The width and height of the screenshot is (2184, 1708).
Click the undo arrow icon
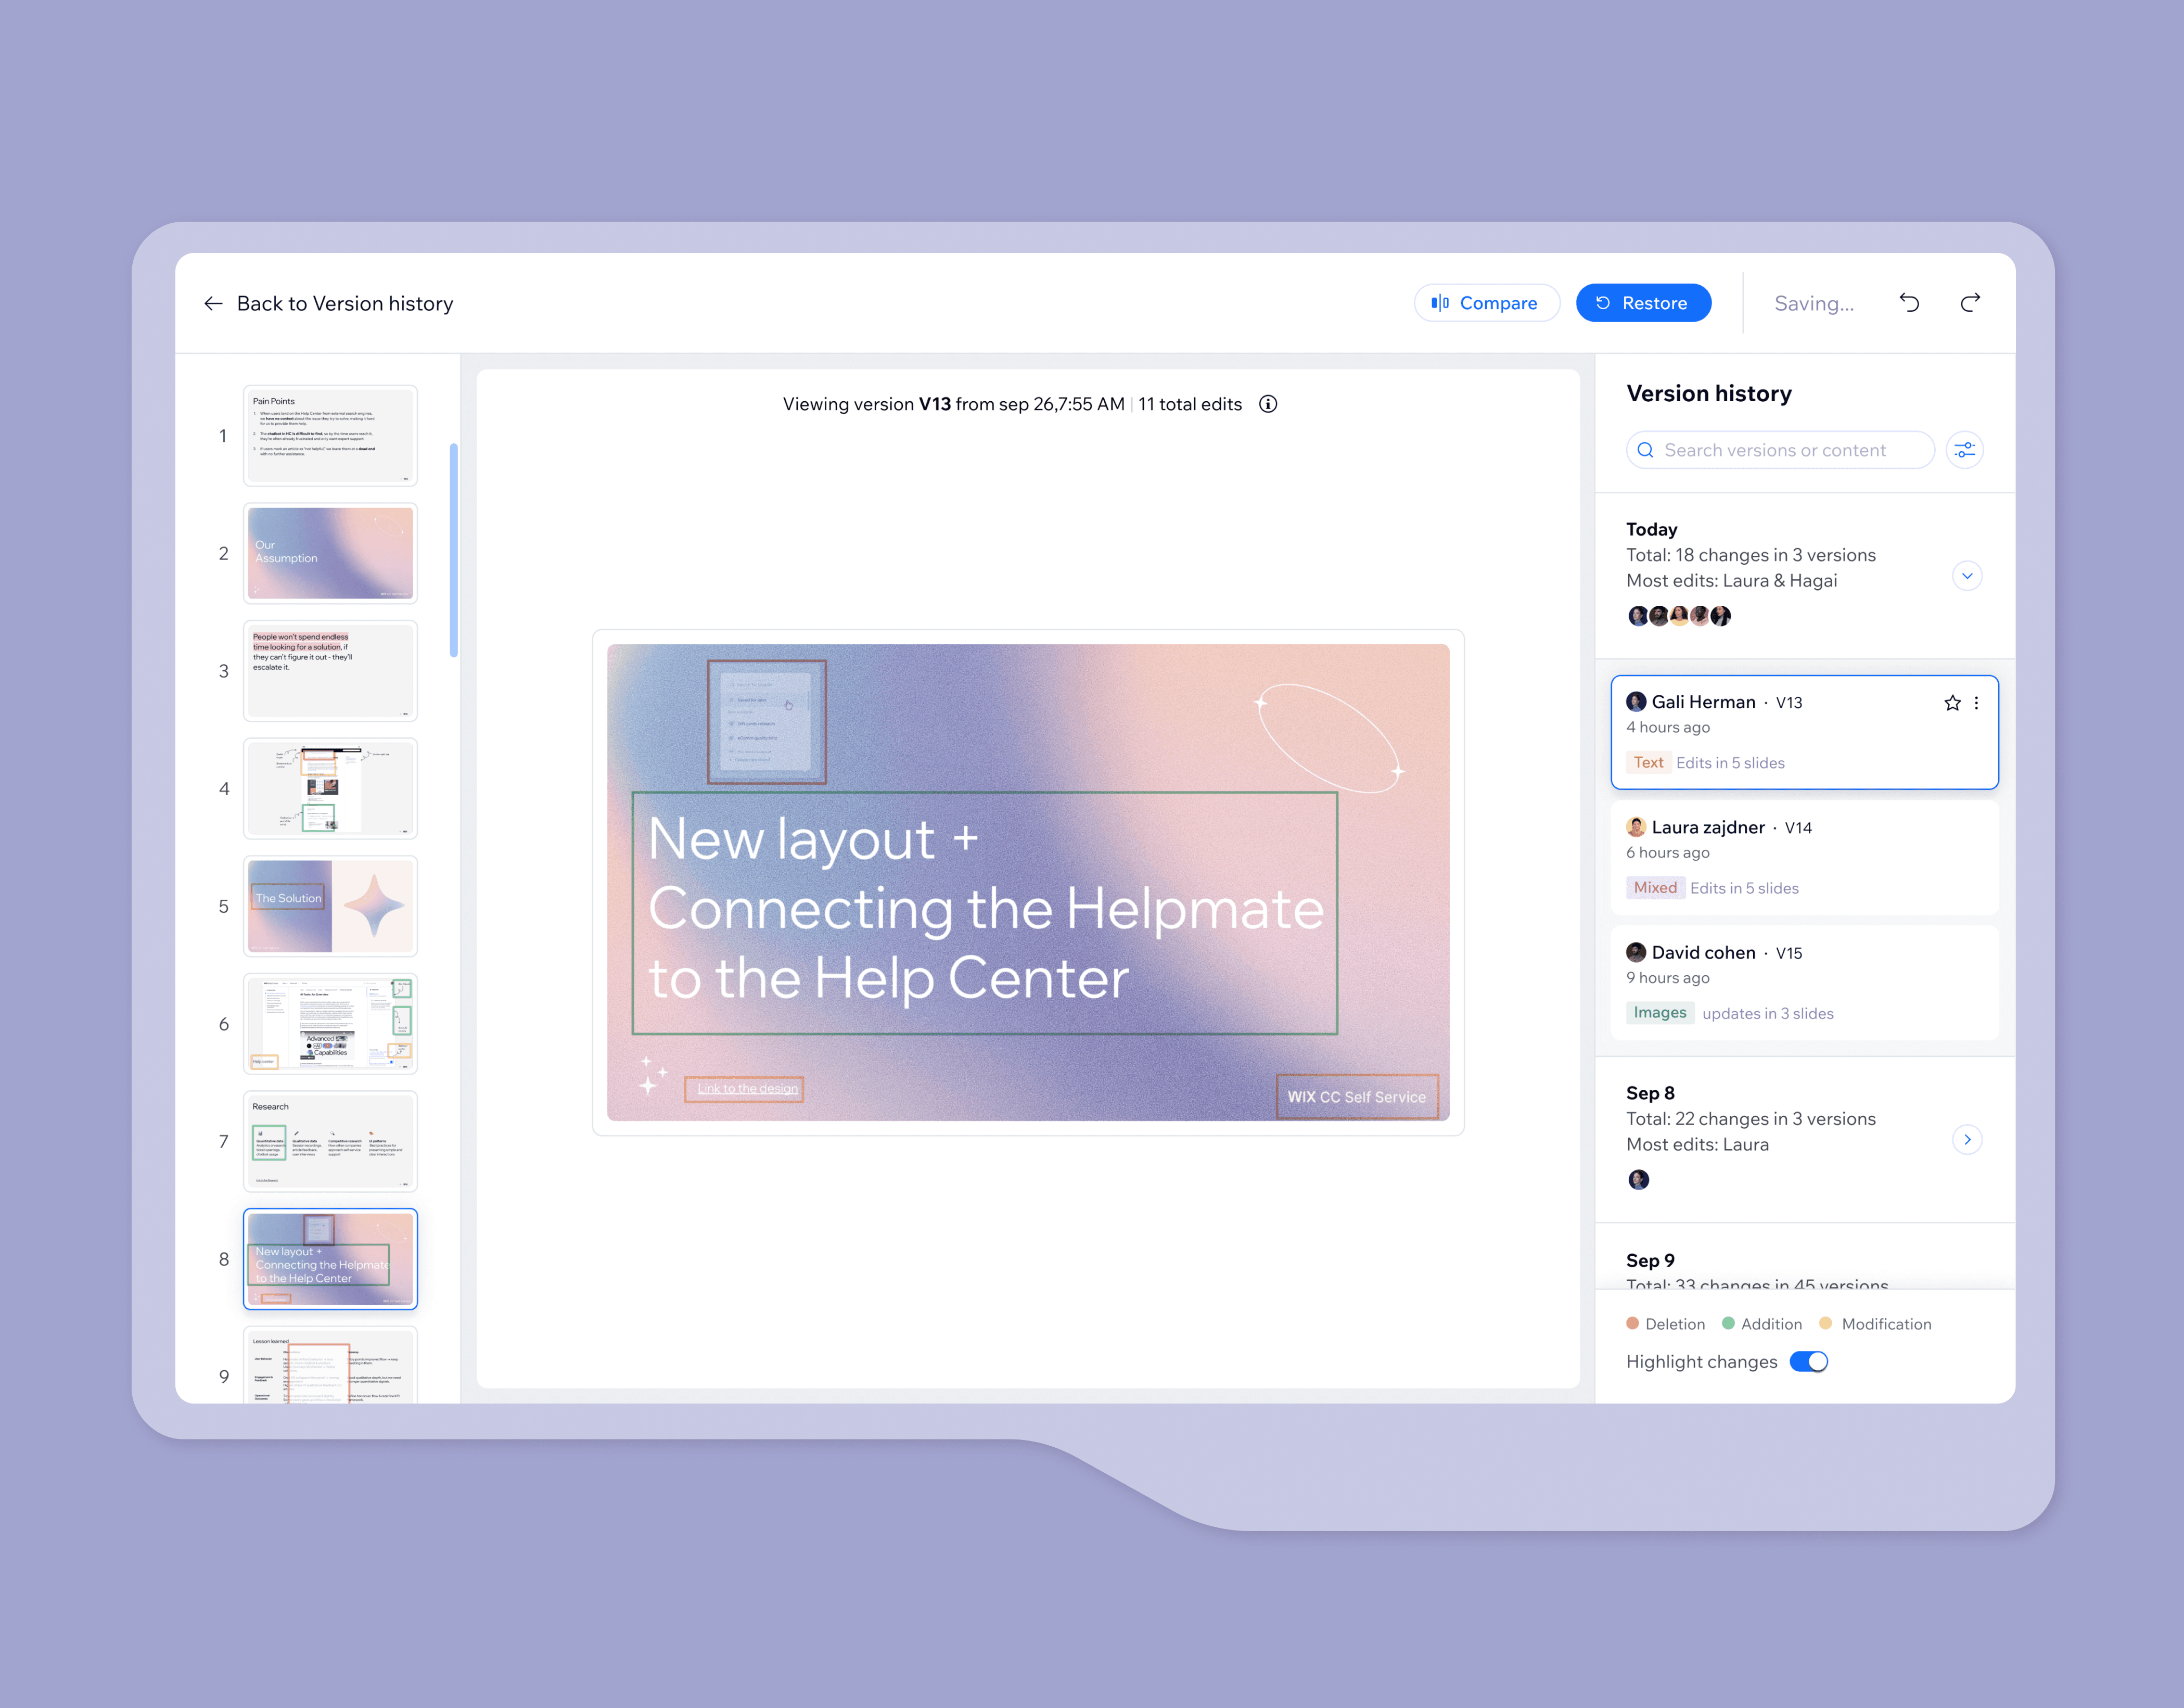point(1909,303)
